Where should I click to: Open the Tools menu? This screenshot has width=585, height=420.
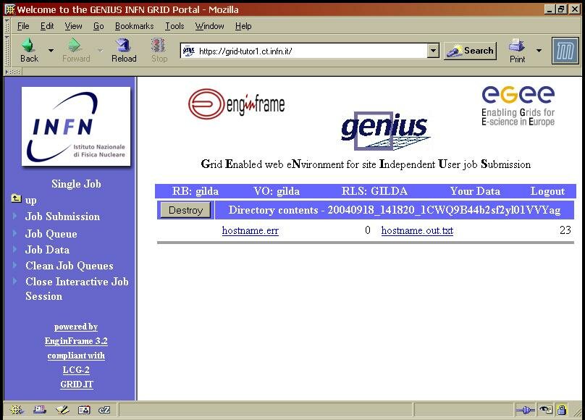(174, 26)
